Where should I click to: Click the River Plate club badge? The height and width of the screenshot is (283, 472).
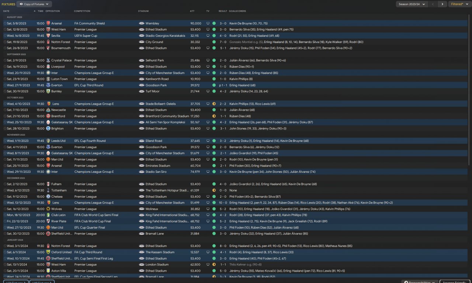click(x=48, y=221)
